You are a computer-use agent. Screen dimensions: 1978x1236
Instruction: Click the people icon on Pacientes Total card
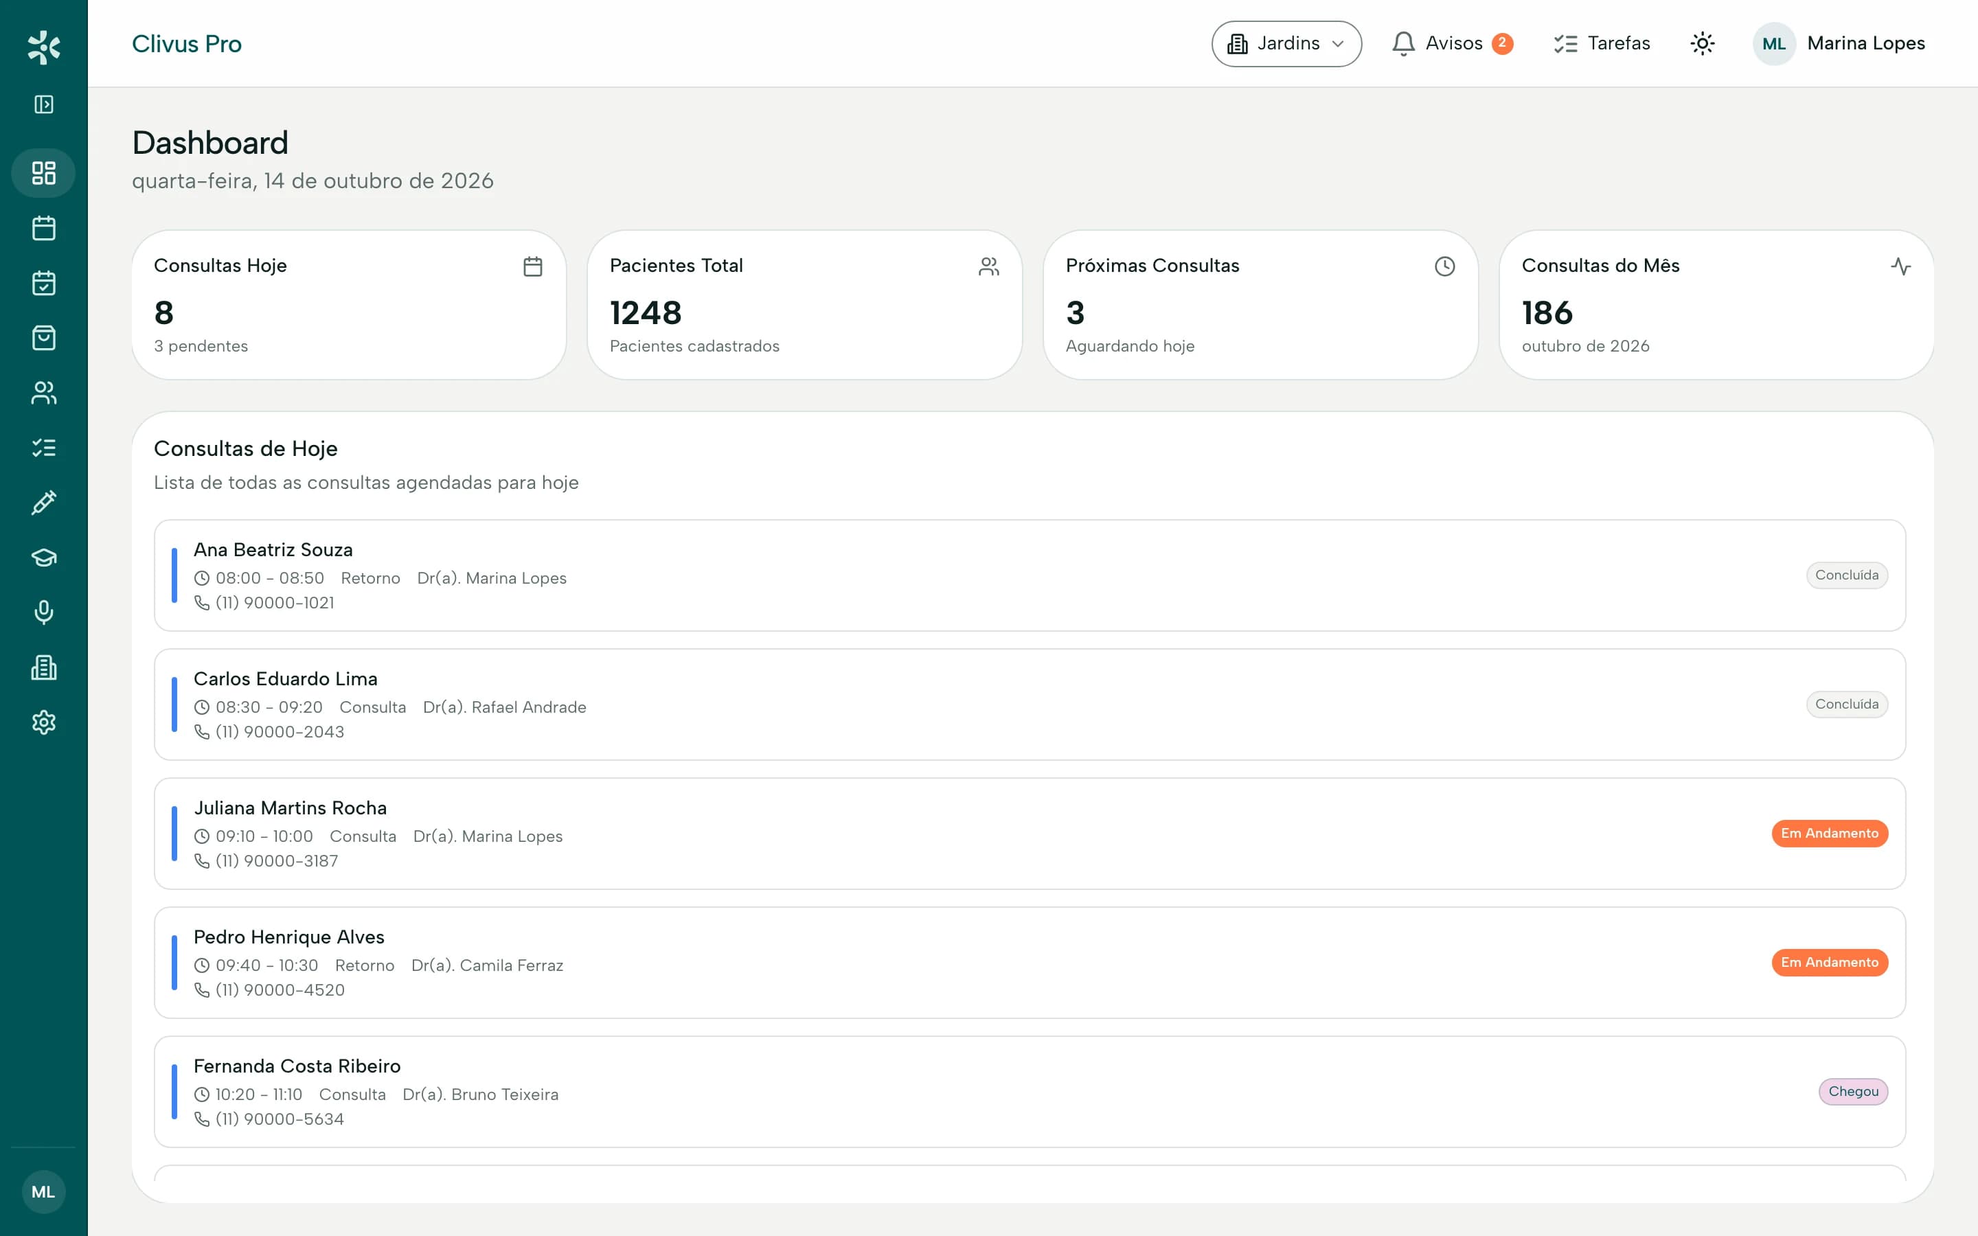pyautogui.click(x=989, y=266)
